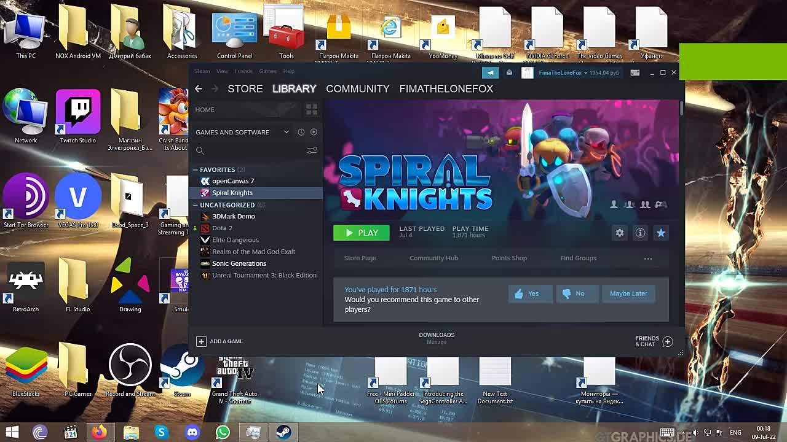Screen dimensions: 787x442
Task: Open Steam inbox envelope icon
Action: (509, 72)
